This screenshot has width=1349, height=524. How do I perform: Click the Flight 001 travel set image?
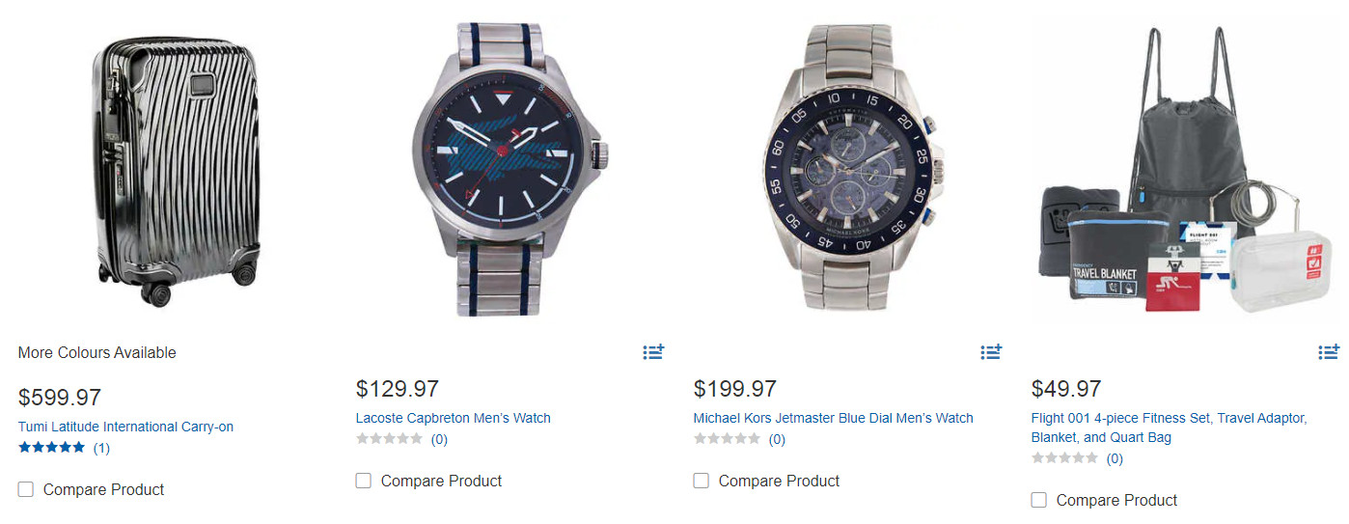[x=1185, y=169]
